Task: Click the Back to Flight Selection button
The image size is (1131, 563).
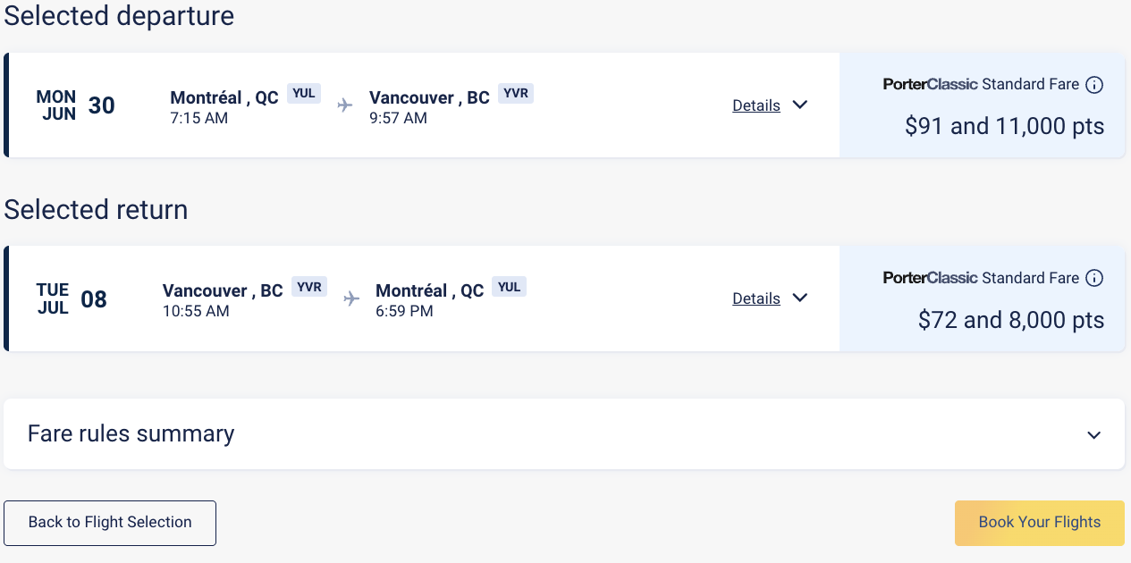Action: [x=109, y=523]
